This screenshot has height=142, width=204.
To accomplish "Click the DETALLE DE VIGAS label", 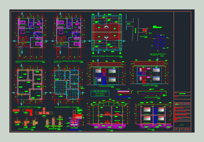I will tap(54, 129).
